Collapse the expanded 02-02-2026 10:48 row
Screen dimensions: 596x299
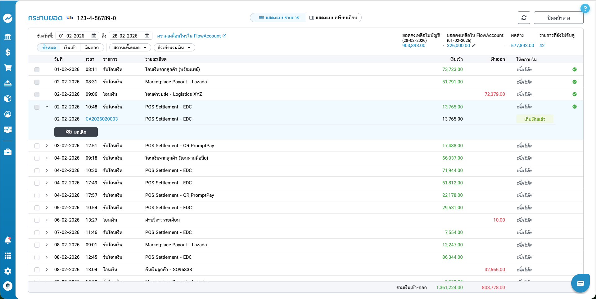[47, 107]
